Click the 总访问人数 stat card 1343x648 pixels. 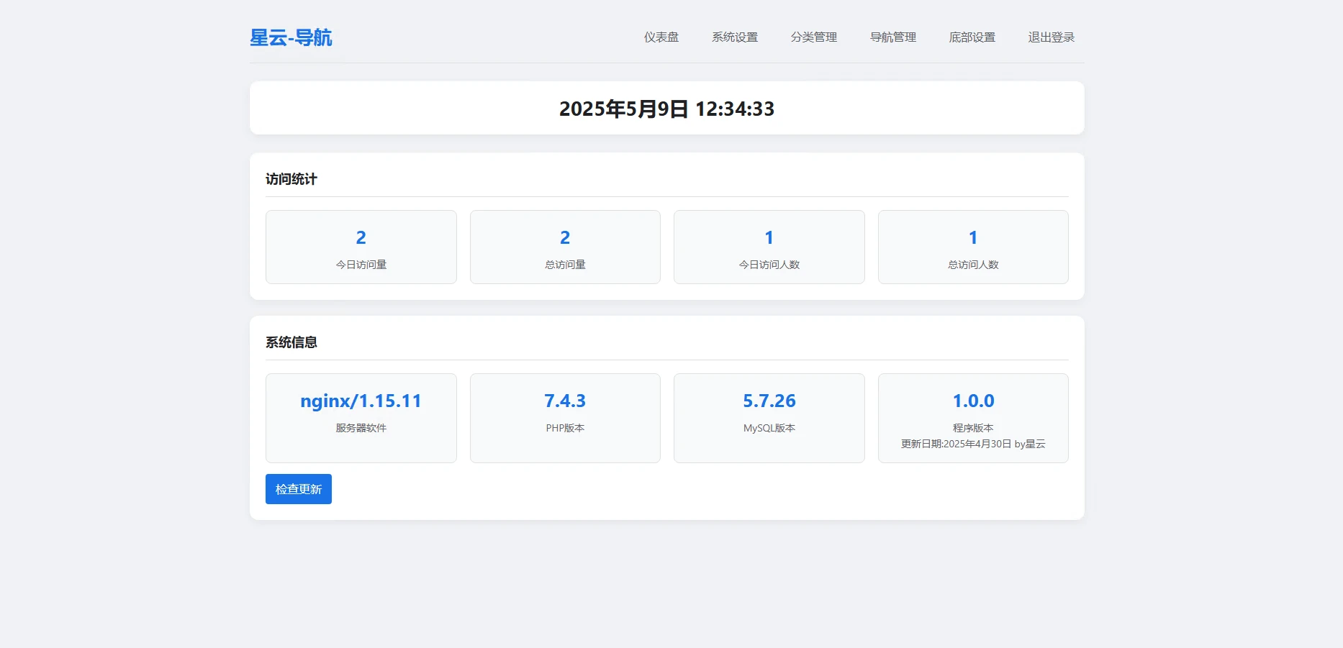pos(973,247)
